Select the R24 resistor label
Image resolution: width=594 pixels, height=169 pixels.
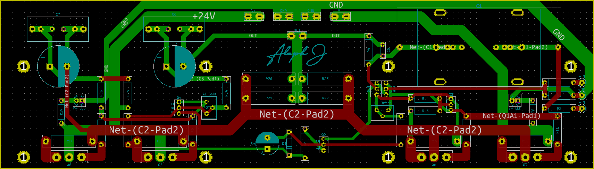point(226,93)
